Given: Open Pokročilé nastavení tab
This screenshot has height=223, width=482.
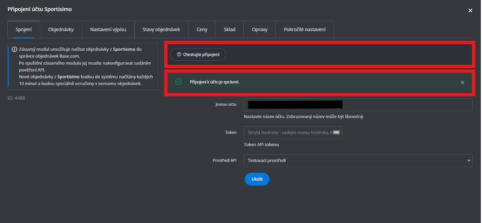Looking at the screenshot, I should point(305,30).
